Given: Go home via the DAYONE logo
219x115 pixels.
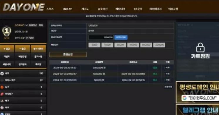Looking at the screenshot, I should [24, 7].
